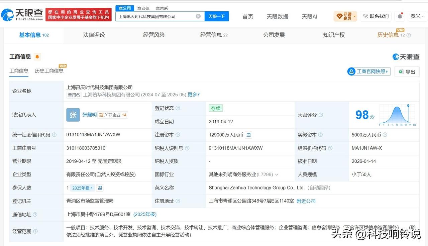428x246 pixels.
Task: Click info icon beside 组织机构代码
Action: click(330, 148)
